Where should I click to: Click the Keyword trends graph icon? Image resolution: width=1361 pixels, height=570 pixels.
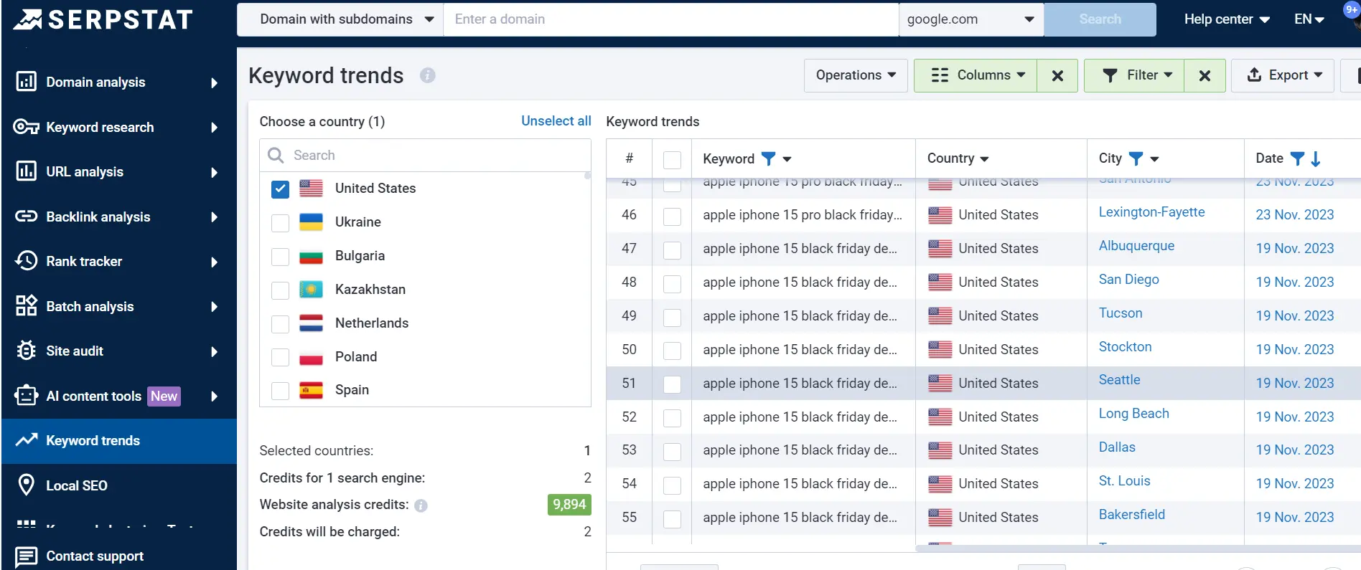[26, 440]
